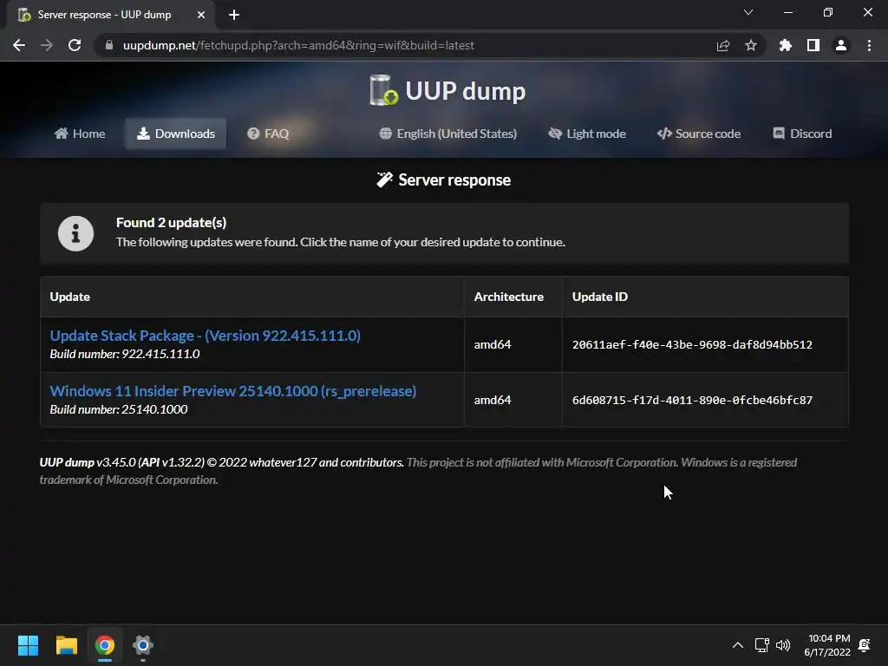
Task: Close the Server response tab
Action: click(200, 15)
